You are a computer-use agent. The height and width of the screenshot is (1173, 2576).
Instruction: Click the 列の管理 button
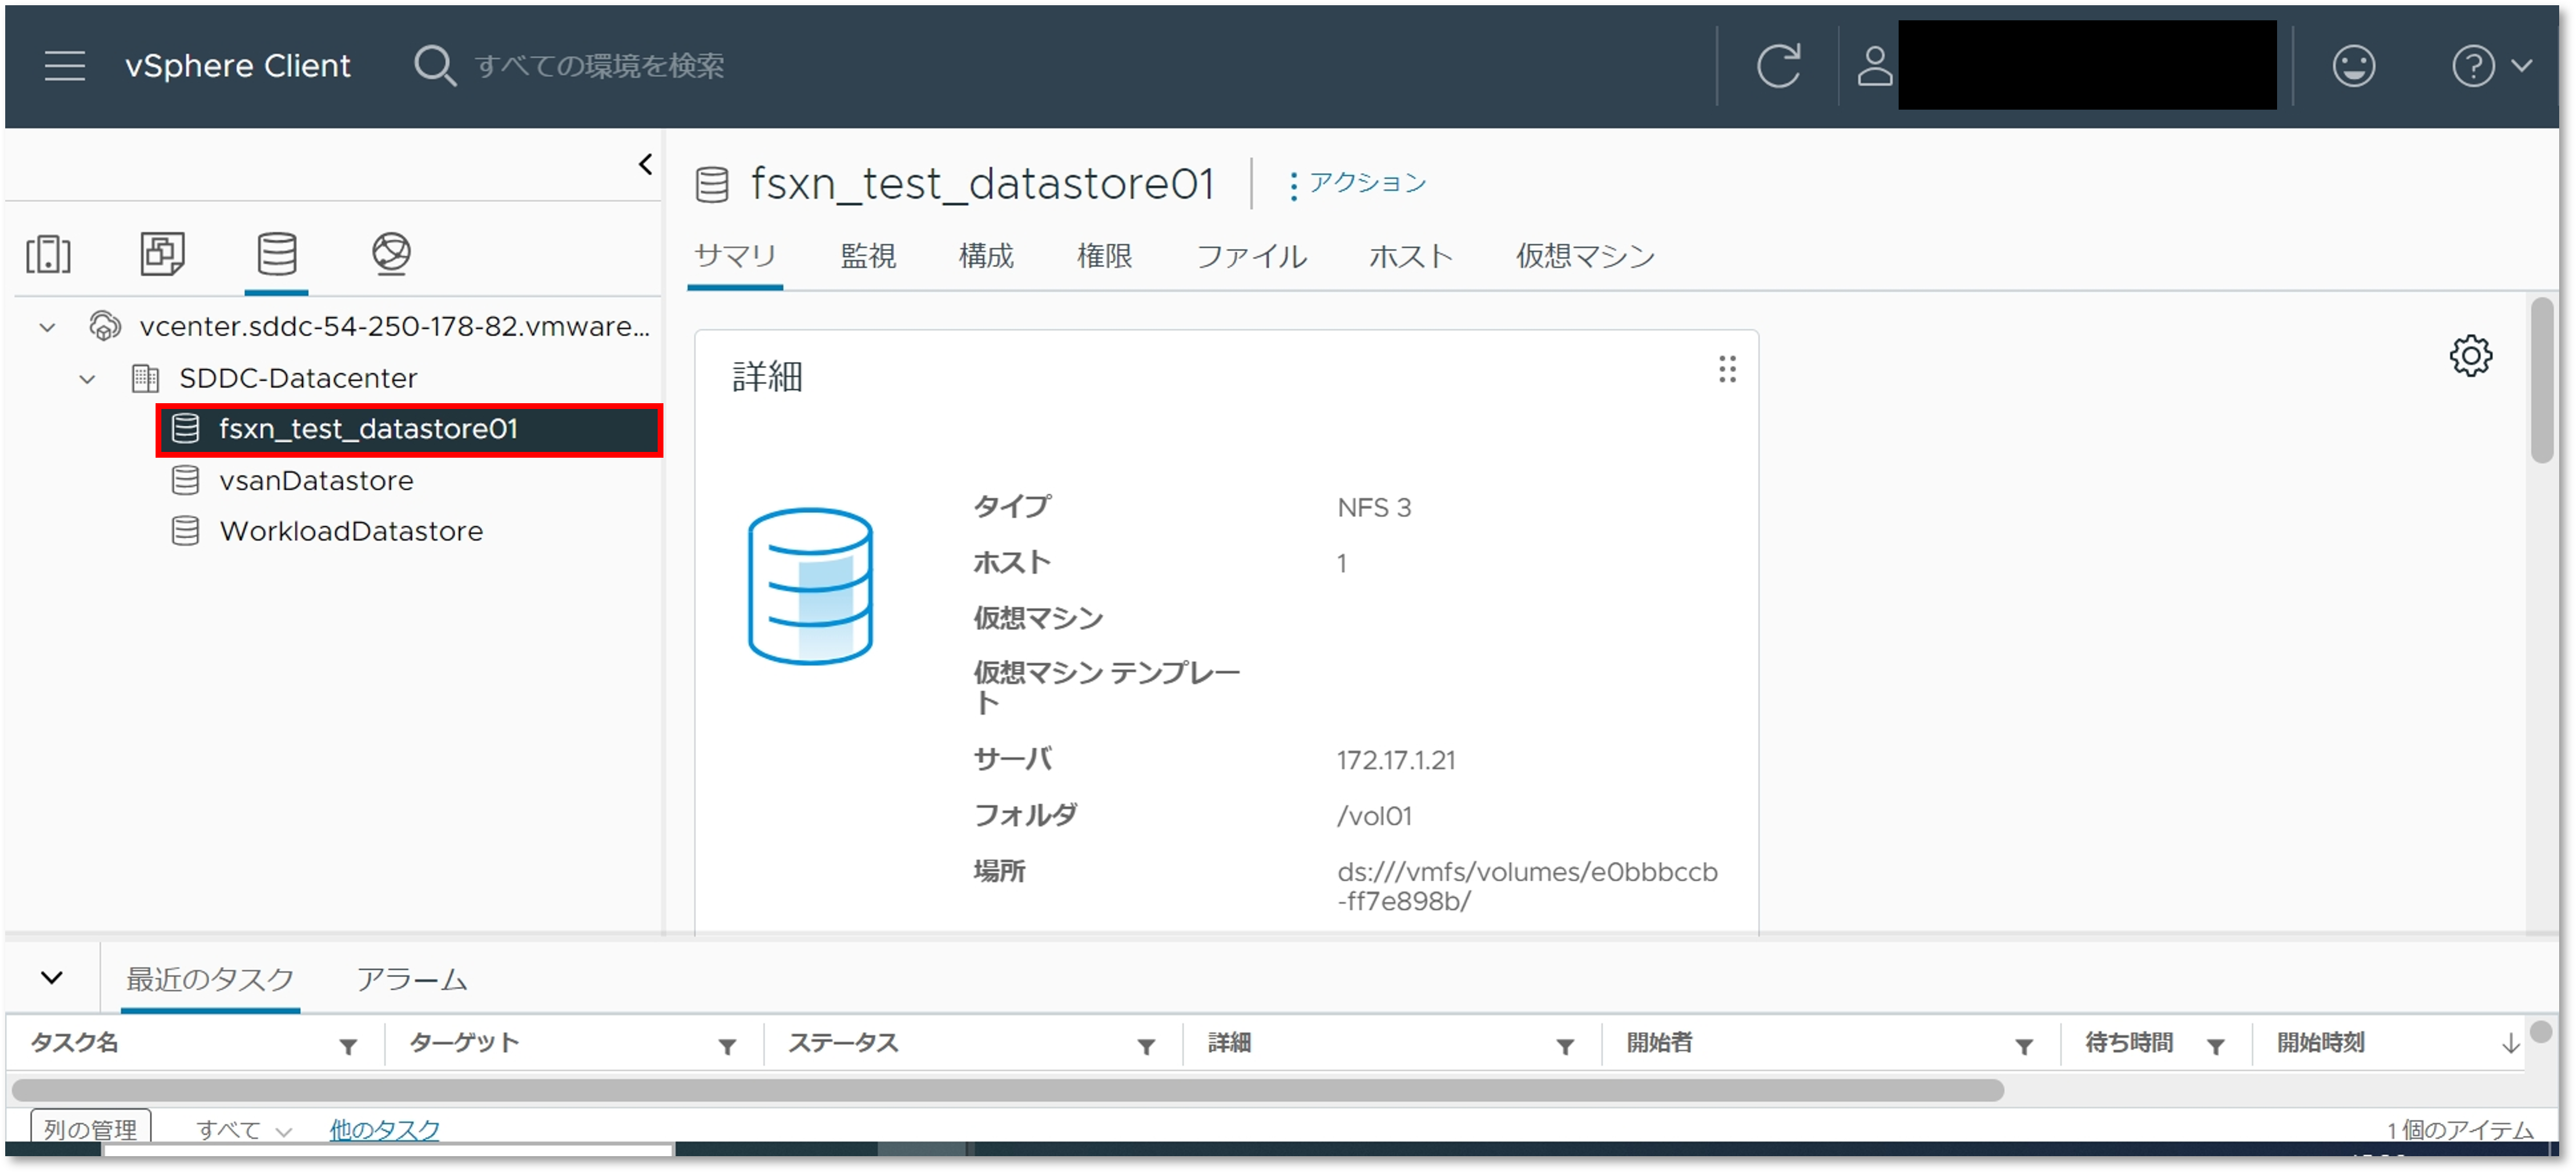90,1128
